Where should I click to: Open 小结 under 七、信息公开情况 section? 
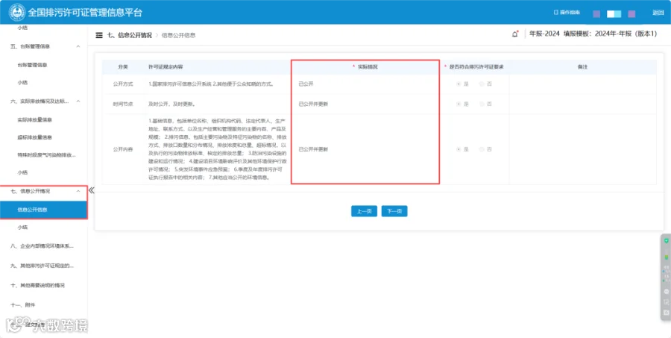pos(22,228)
